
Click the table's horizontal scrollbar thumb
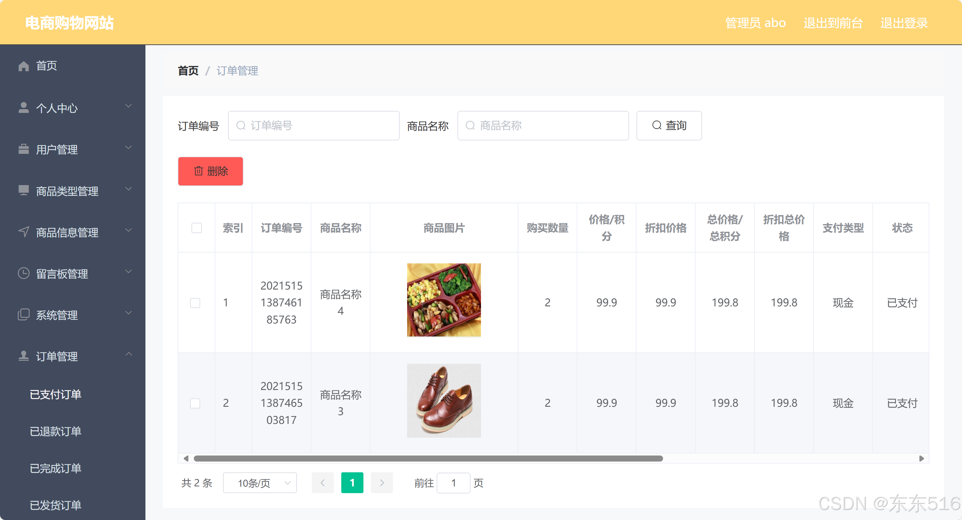428,459
